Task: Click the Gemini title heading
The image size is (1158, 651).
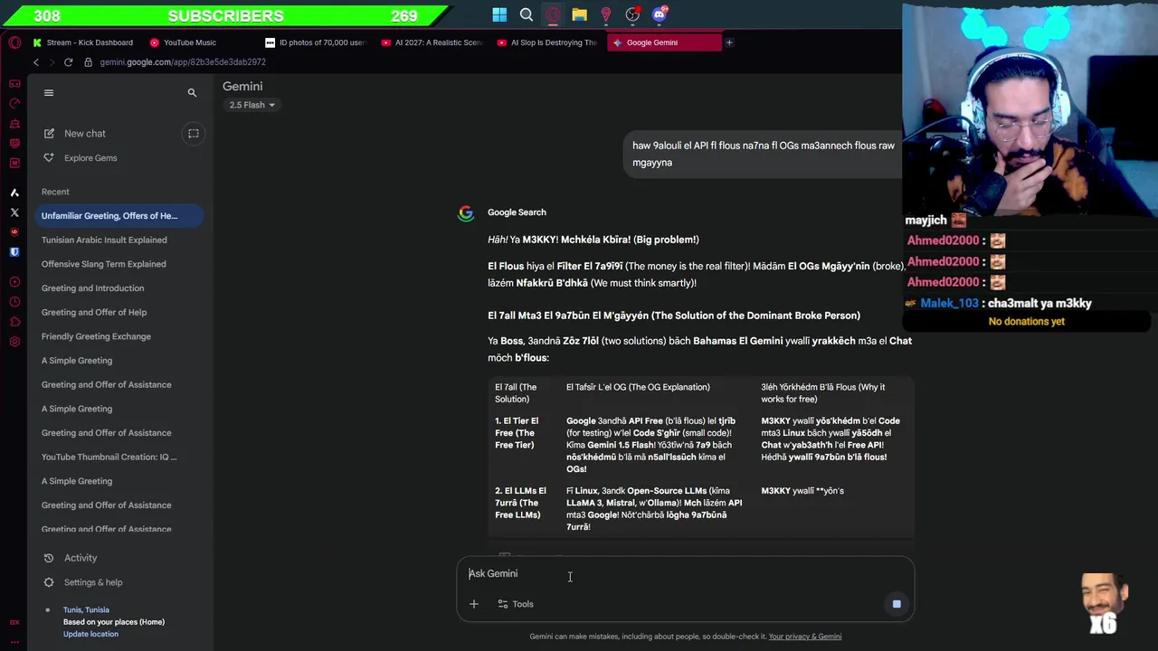Action: pos(242,86)
